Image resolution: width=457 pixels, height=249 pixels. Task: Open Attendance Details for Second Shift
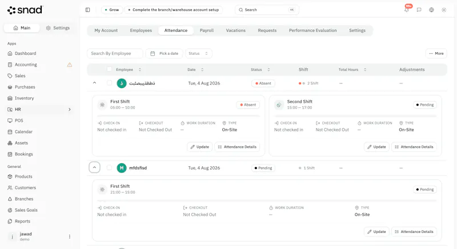414,147
